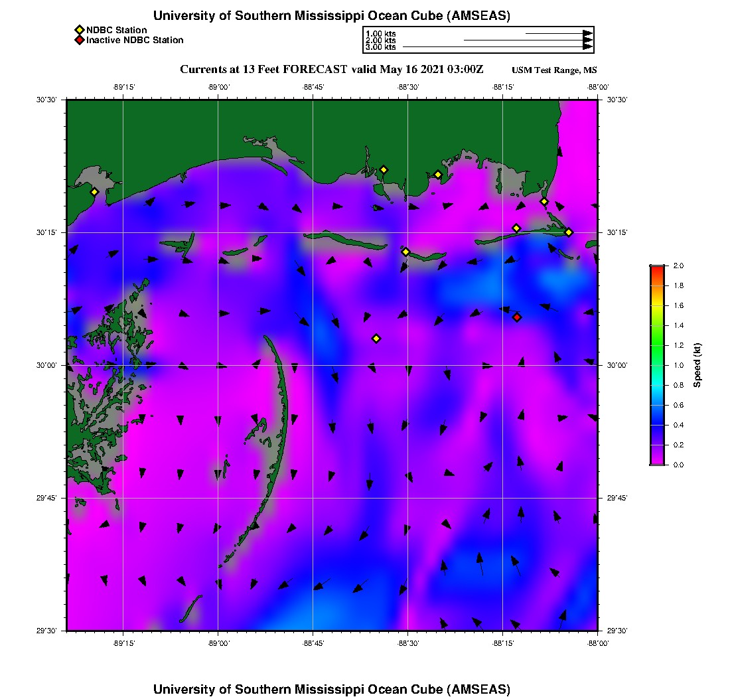Click the 'NDBC Station' legend label
Viewport: 730px width, 697px height.
pos(116,30)
